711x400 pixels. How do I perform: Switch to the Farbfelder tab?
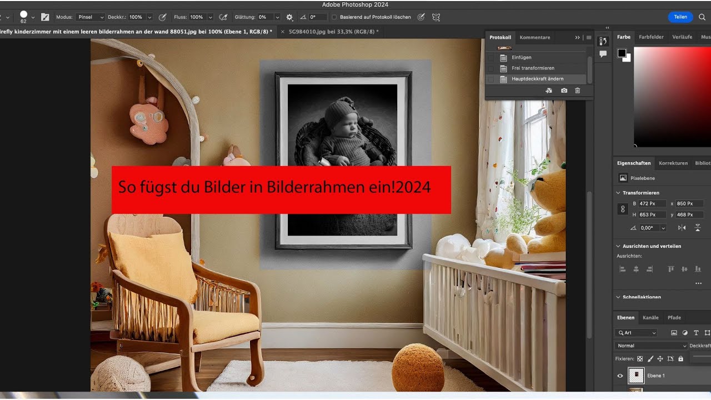click(651, 37)
